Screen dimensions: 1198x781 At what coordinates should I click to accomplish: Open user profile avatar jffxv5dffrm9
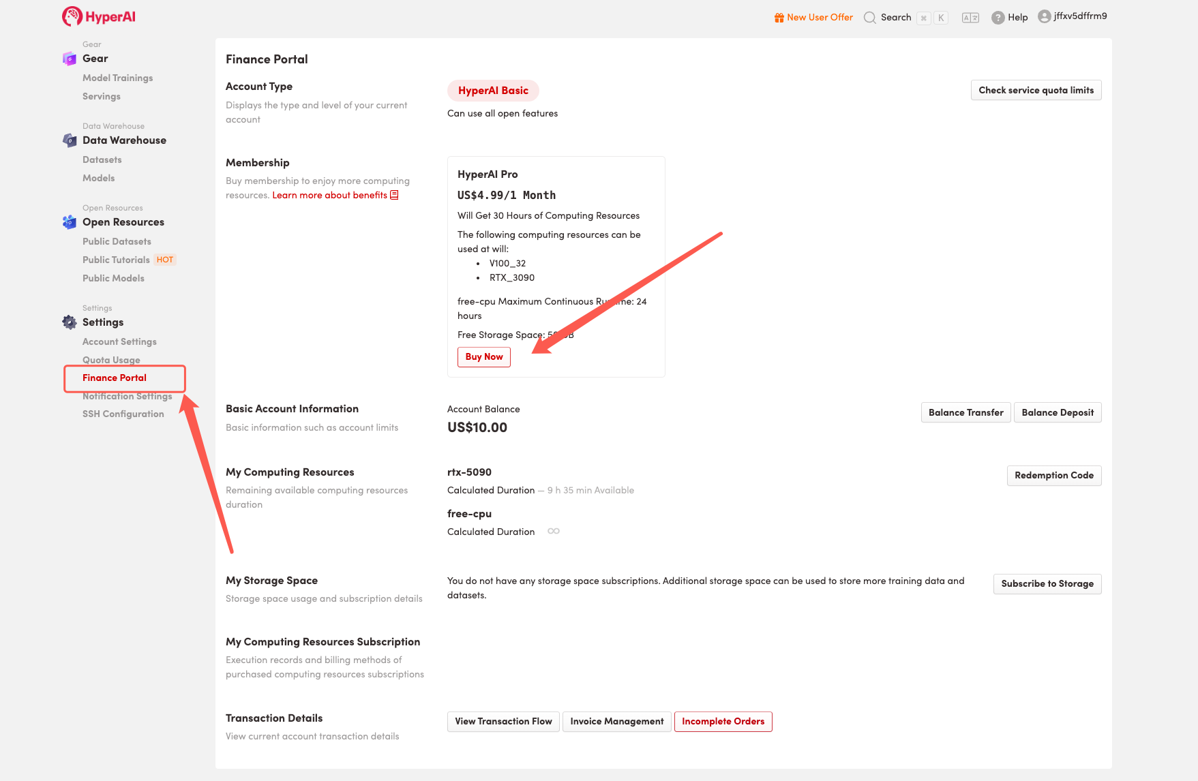(1044, 16)
